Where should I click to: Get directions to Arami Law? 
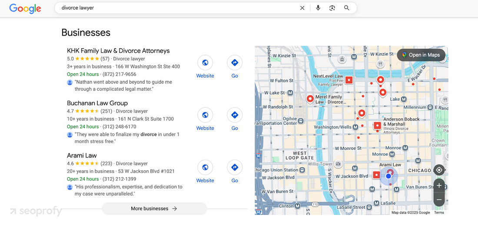pos(235,168)
